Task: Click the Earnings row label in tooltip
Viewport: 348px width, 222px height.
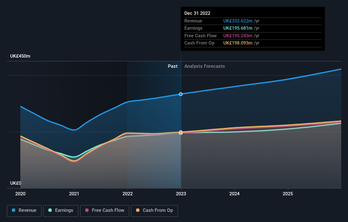Action: click(193, 28)
